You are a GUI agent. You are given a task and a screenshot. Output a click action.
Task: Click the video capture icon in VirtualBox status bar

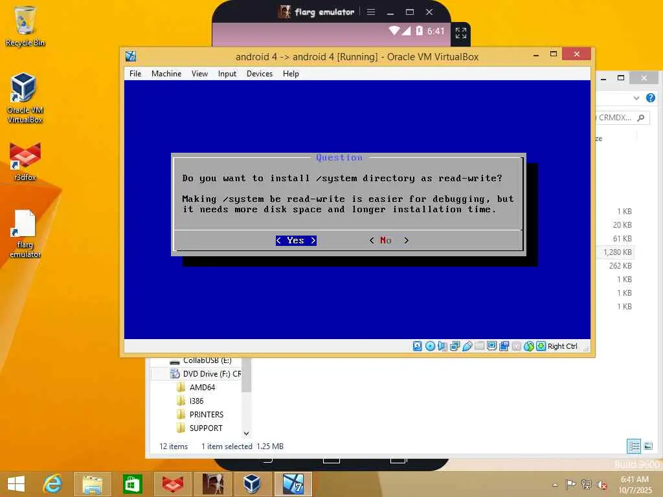(x=504, y=346)
